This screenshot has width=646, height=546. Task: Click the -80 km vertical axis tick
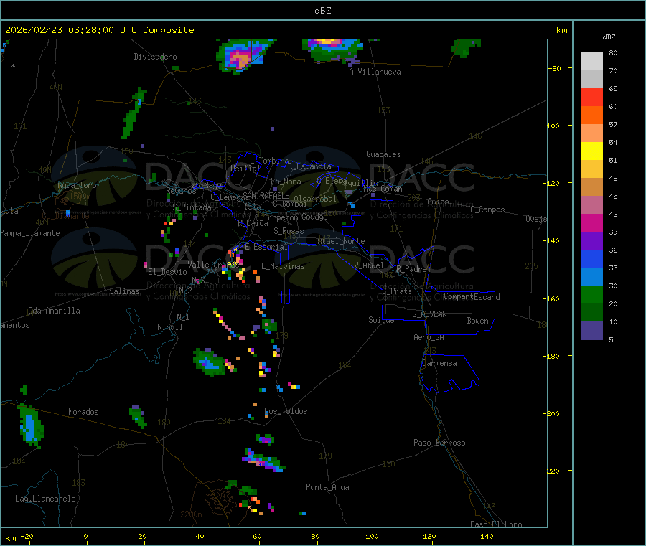click(555, 68)
